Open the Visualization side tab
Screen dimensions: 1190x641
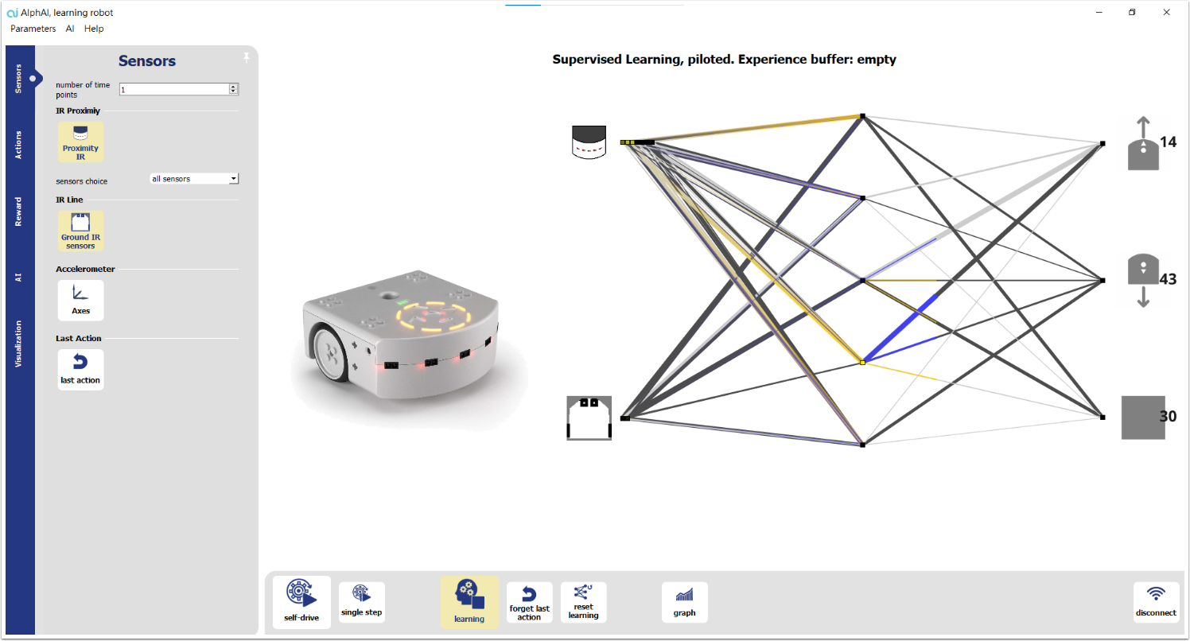tap(20, 344)
